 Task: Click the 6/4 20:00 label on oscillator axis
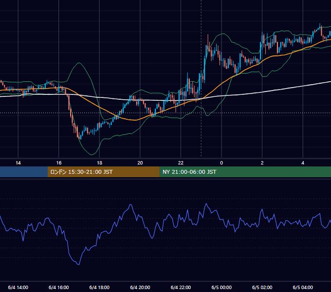(140, 287)
